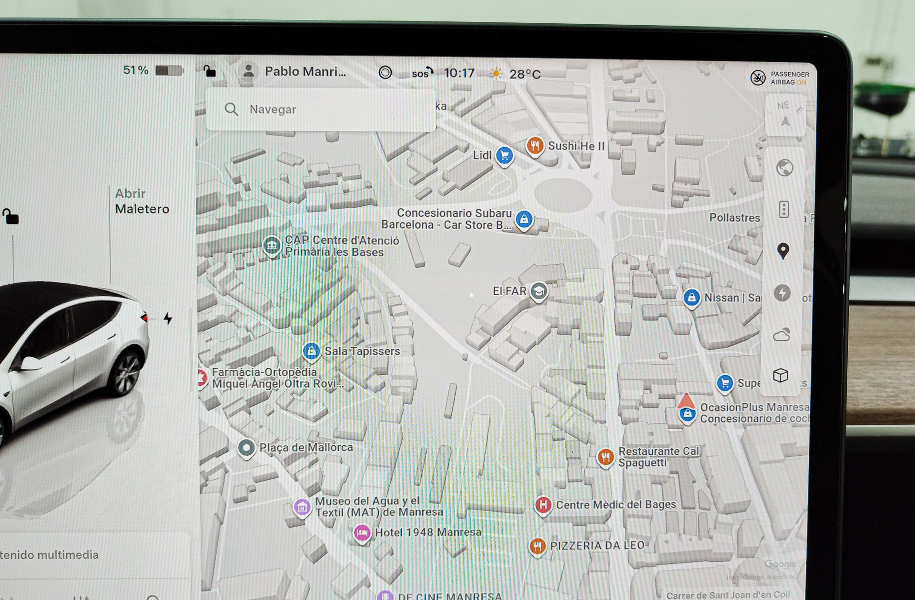Tap the Concesionario Subaru Barcelona map pin
915x600 pixels.
(x=524, y=220)
